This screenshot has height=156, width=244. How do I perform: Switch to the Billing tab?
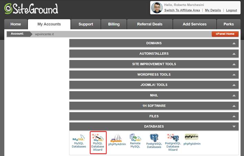point(114,24)
